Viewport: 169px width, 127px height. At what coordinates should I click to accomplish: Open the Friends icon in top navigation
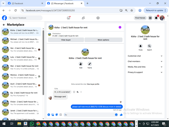pyautogui.click(x=83, y=18)
